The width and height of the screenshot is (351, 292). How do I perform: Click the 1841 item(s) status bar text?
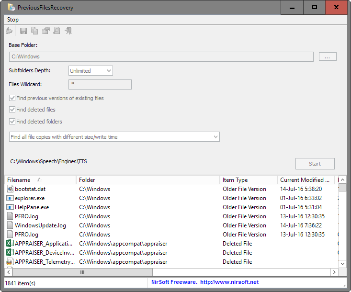pos(20,283)
